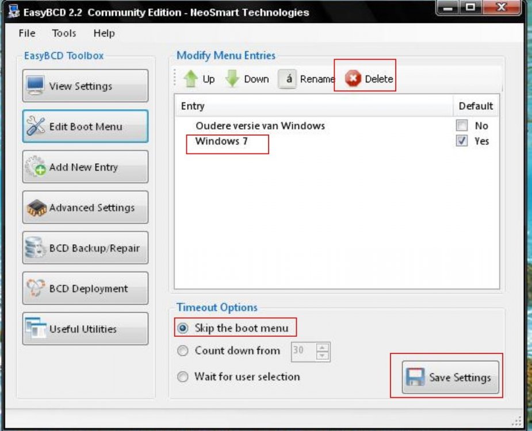Click the red Delete icon
The height and width of the screenshot is (431, 532).
353,79
